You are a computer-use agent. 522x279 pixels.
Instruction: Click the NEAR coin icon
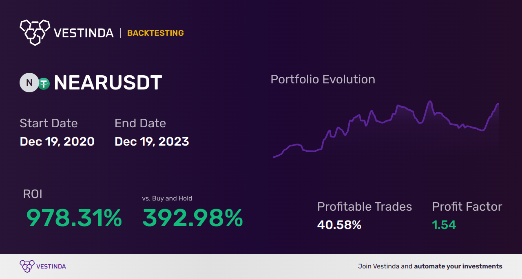pyautogui.click(x=29, y=83)
